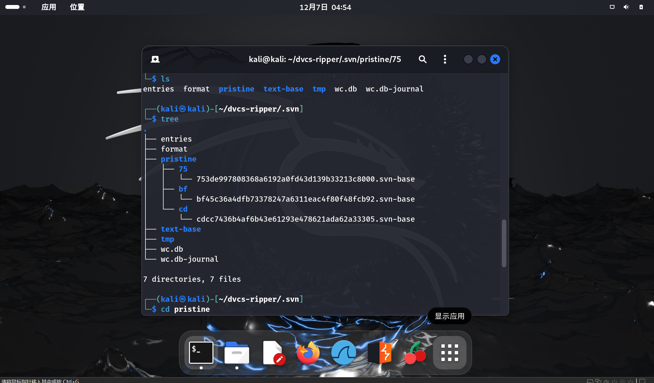Open the date and time panel
This screenshot has width=654, height=383.
[x=325, y=7]
